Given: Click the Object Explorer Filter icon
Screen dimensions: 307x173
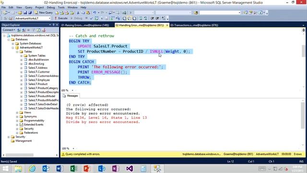Looking at the screenshot, I should point(34,30).
